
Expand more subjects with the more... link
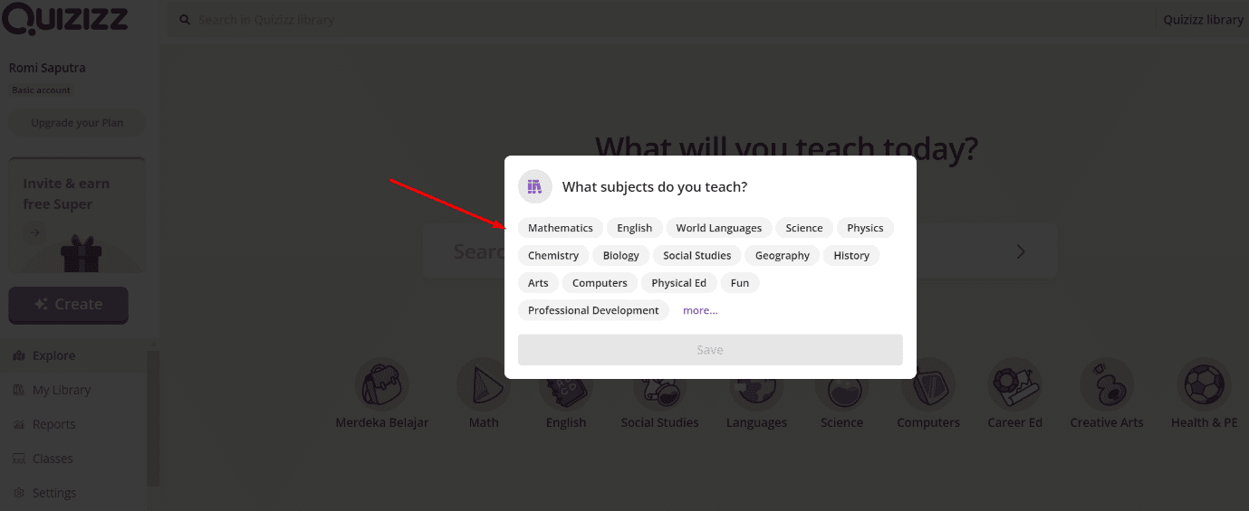tap(700, 310)
